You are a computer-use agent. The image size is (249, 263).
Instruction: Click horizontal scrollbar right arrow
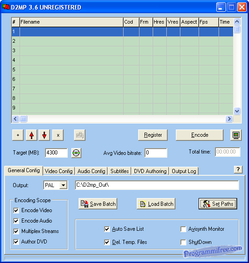click(229, 119)
